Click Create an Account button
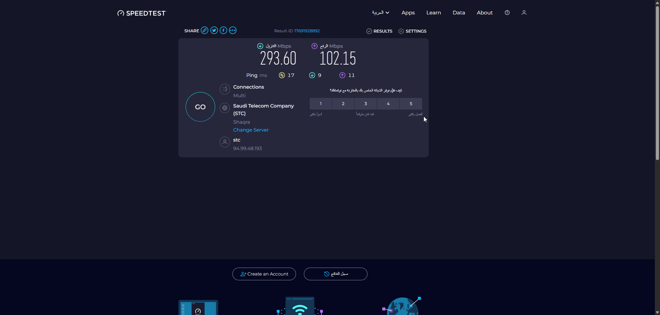660x315 pixels. 264,274
